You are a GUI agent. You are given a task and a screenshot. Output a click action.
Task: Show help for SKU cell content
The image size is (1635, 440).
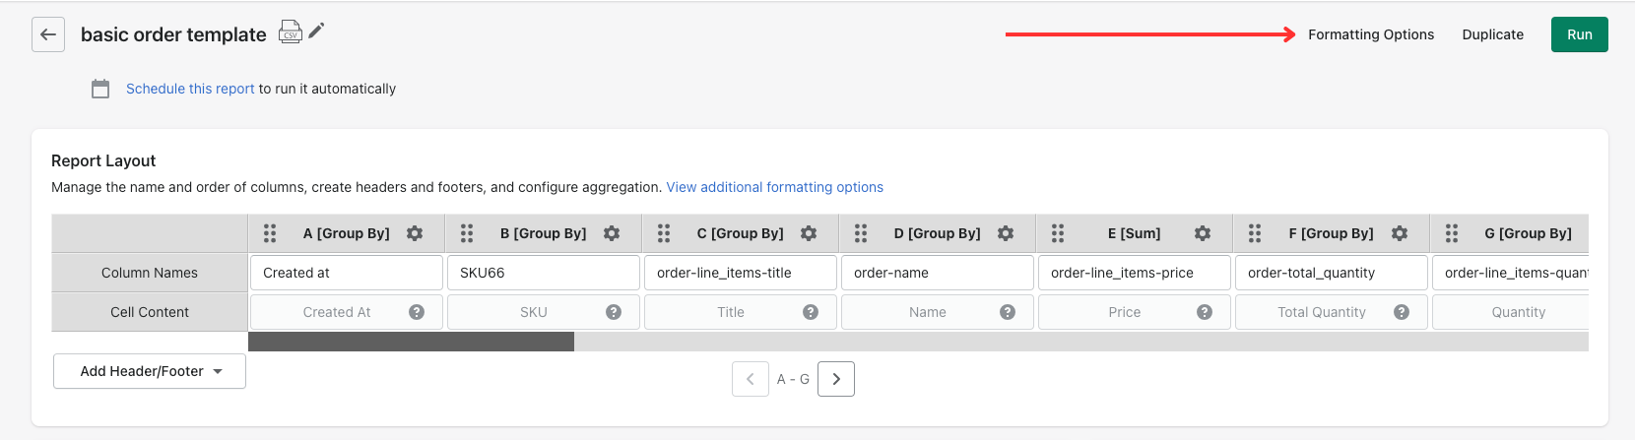614,312
